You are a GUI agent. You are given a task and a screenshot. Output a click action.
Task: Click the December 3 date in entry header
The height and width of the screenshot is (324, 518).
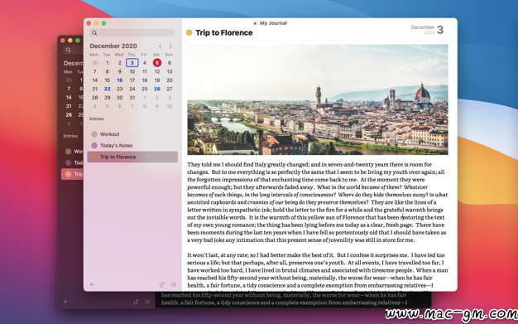(x=427, y=30)
